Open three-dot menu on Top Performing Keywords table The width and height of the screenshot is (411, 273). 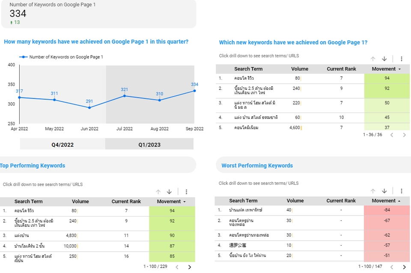(x=186, y=191)
